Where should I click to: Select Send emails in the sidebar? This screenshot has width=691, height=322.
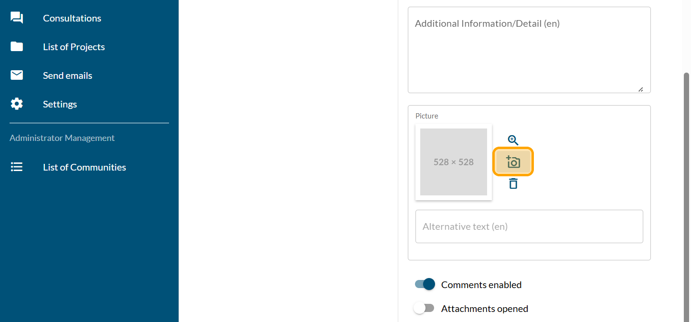coord(67,75)
